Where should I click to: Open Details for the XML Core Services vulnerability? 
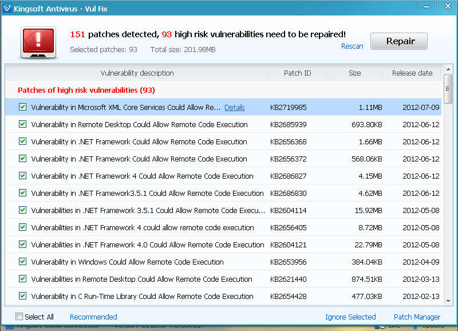(x=234, y=107)
